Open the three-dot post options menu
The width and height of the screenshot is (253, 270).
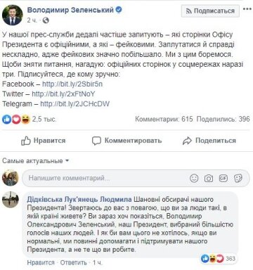pos(247,9)
